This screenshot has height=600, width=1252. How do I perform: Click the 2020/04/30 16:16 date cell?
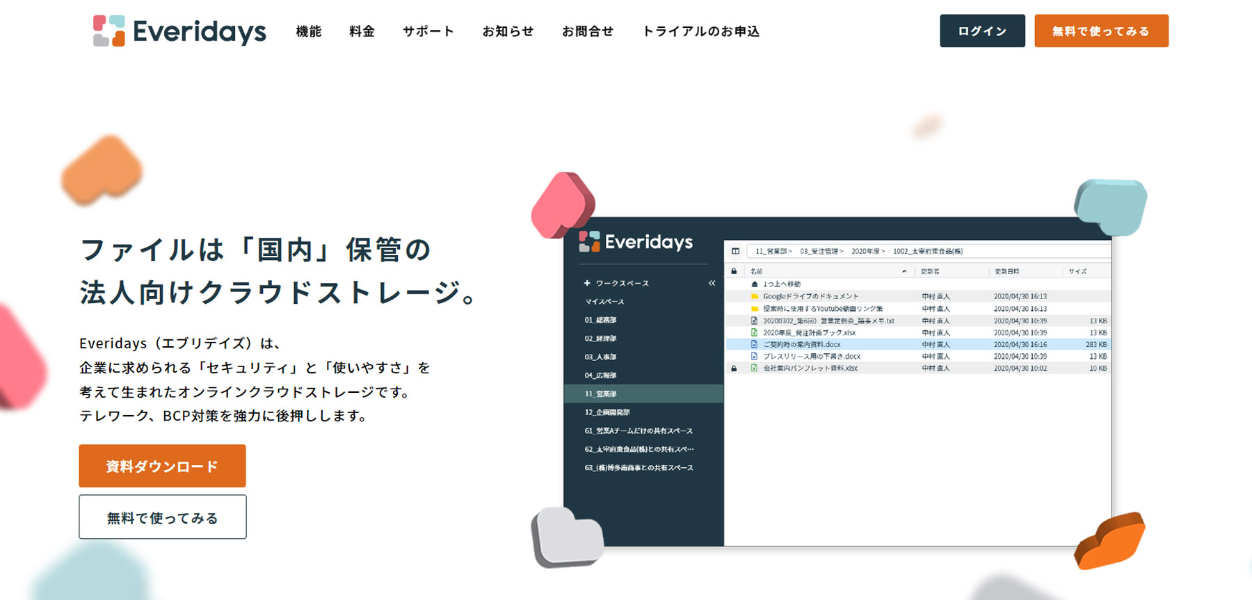[x=1020, y=345]
